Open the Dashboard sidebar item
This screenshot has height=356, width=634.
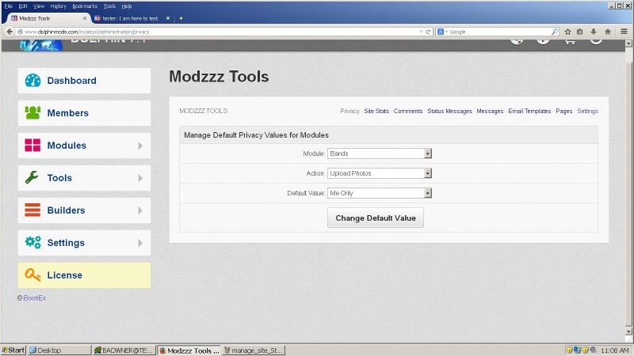tap(84, 81)
